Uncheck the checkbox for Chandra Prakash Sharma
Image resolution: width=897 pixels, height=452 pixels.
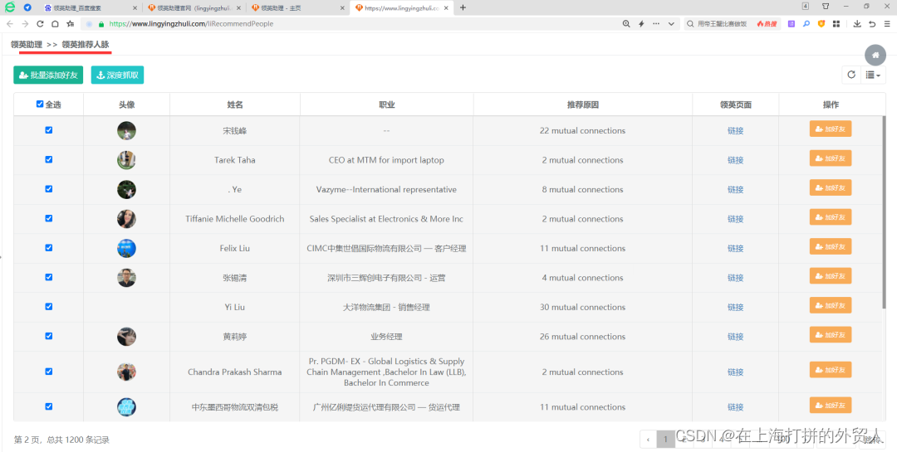pyautogui.click(x=49, y=372)
